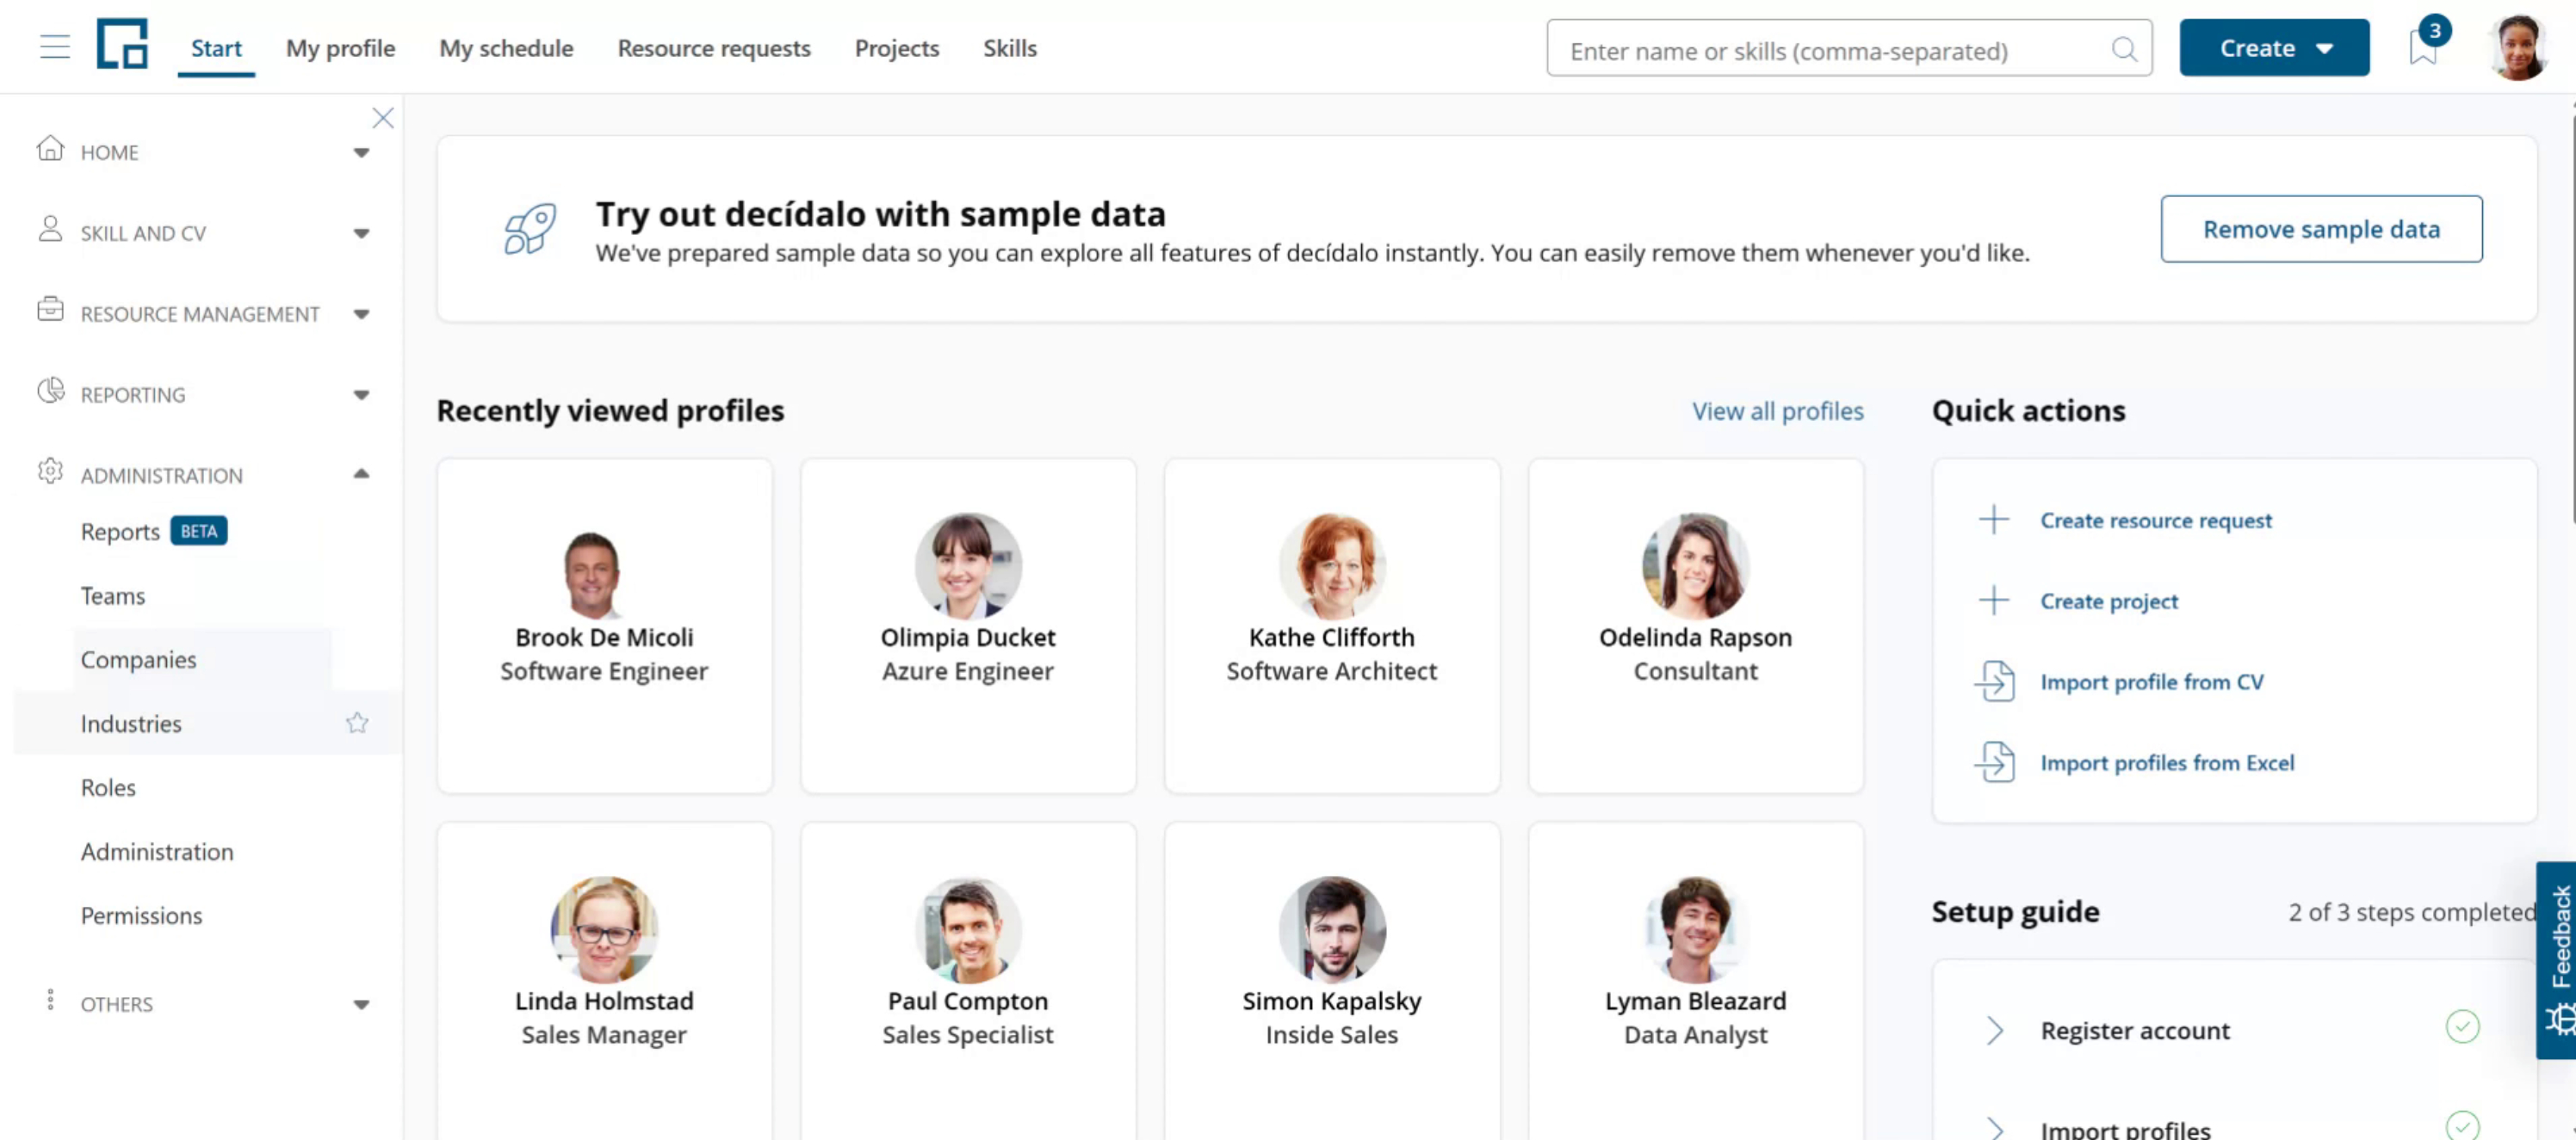Open Reports BETA in the sidebar
This screenshot has height=1140, width=2576.
click(x=154, y=531)
